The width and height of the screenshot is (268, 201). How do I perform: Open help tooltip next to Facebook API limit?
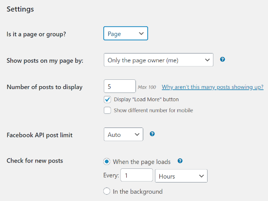[152, 134]
